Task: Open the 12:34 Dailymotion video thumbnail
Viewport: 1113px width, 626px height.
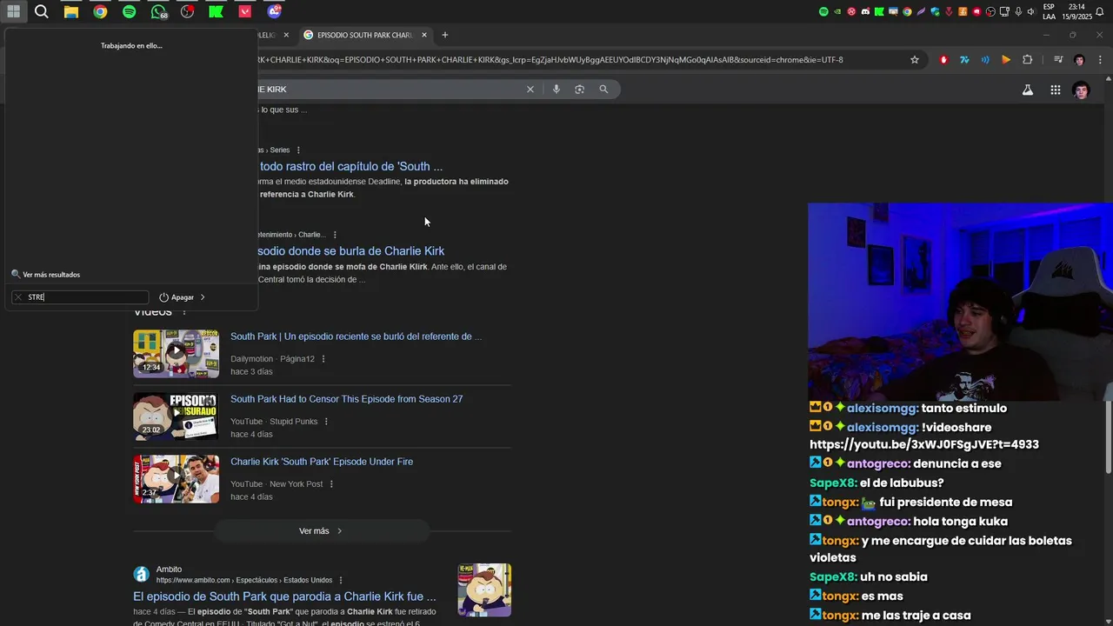Action: pos(177,353)
